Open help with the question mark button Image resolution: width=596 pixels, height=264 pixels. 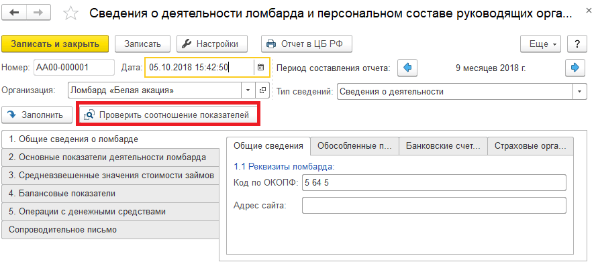[x=577, y=44]
